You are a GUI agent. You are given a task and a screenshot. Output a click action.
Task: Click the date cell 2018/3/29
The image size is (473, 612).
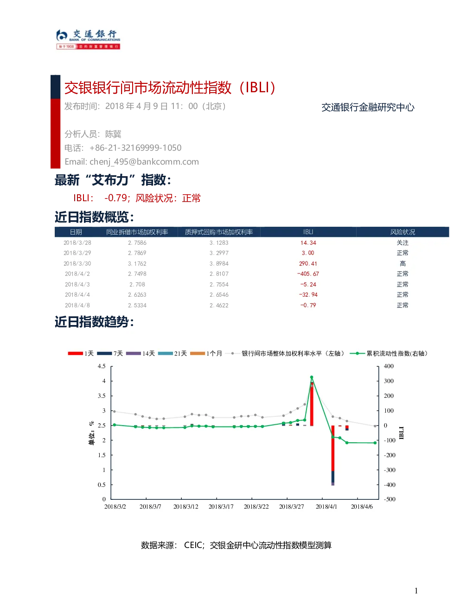click(77, 253)
